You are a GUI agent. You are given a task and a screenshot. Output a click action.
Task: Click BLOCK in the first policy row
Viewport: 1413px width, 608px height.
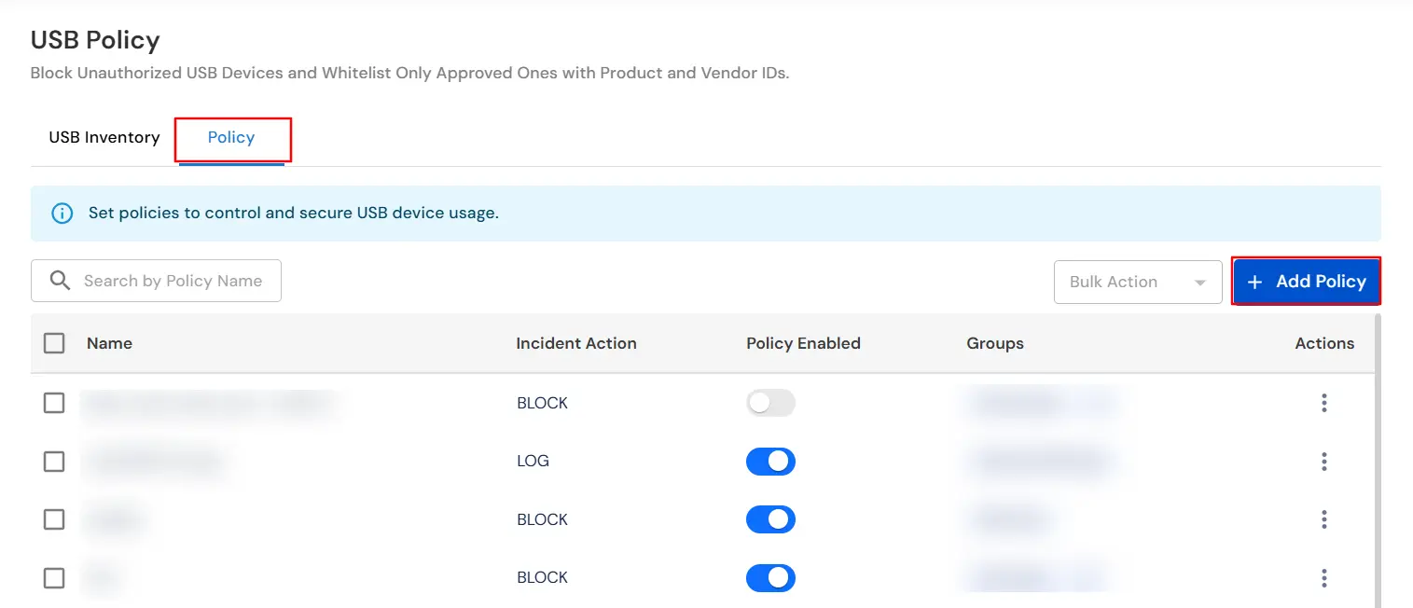(542, 403)
